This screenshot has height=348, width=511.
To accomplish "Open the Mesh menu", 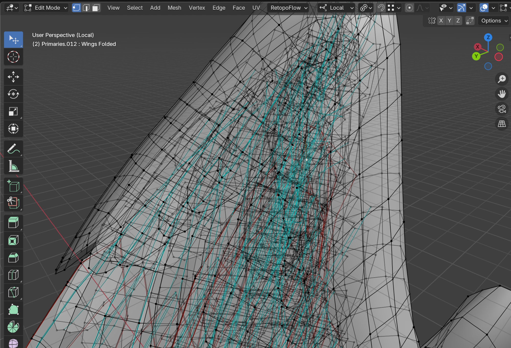I will click(174, 8).
